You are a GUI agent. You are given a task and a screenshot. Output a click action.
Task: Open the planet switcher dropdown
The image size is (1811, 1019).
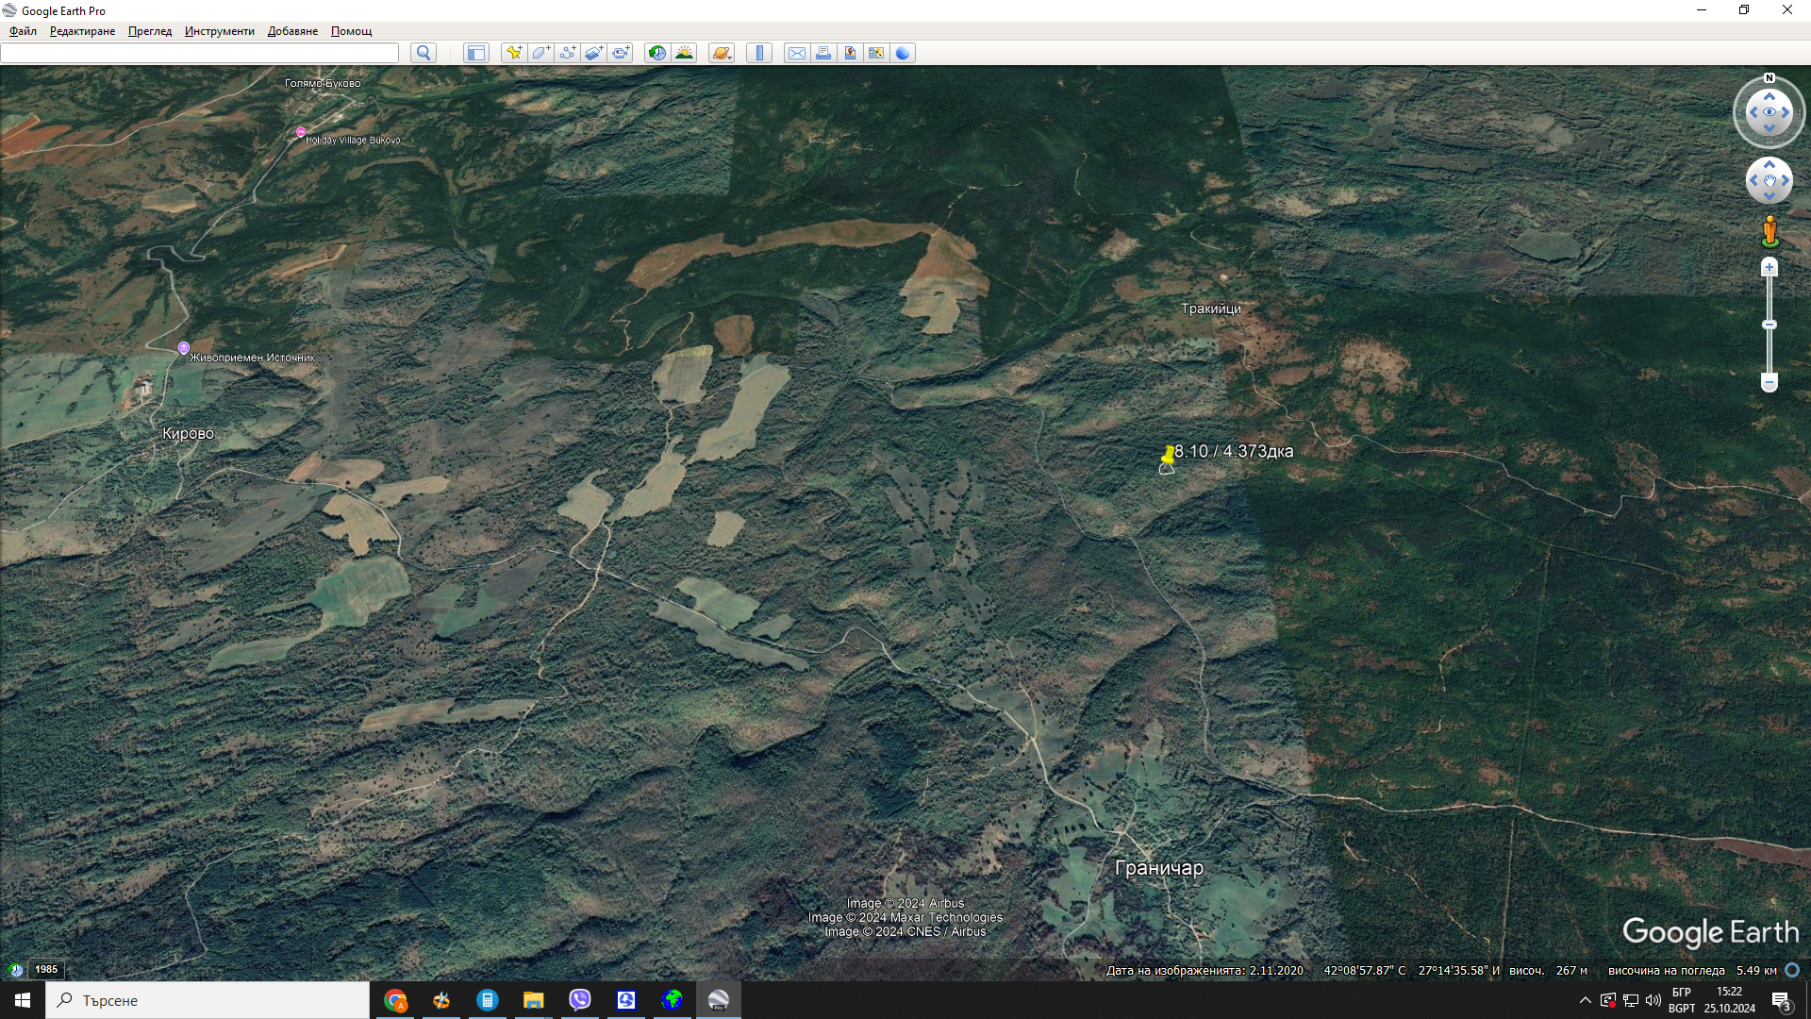coord(722,53)
